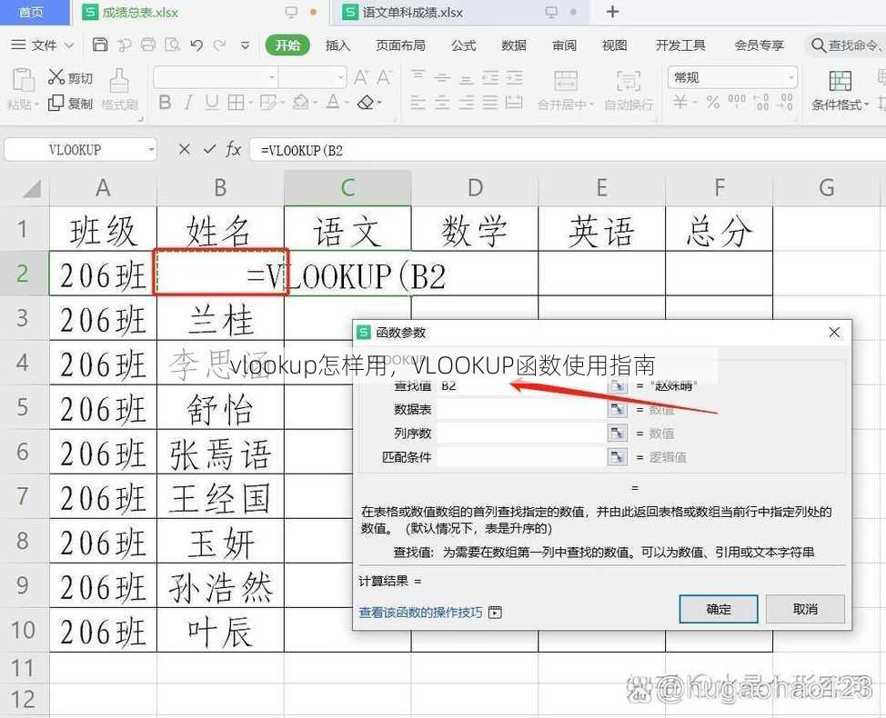Click the Align Right icon
Screen dimensions: 886x718
(x=466, y=103)
